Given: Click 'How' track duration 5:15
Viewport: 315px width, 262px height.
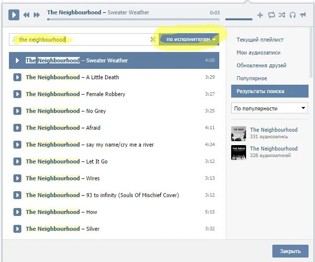Looking at the screenshot, I should [x=210, y=212].
